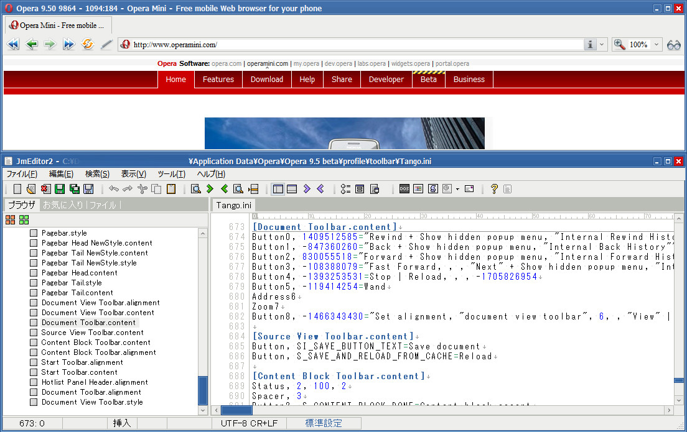Click the find magnifier icon in JmEditor2

pos(196,188)
